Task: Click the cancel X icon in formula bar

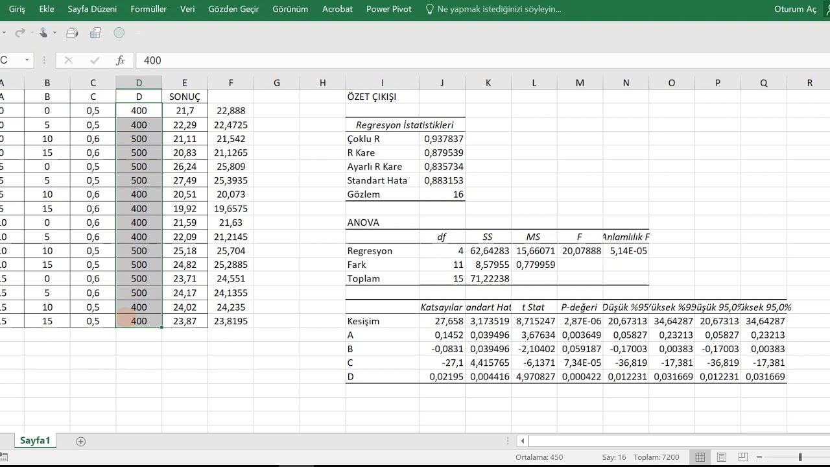Action: pyautogui.click(x=68, y=60)
